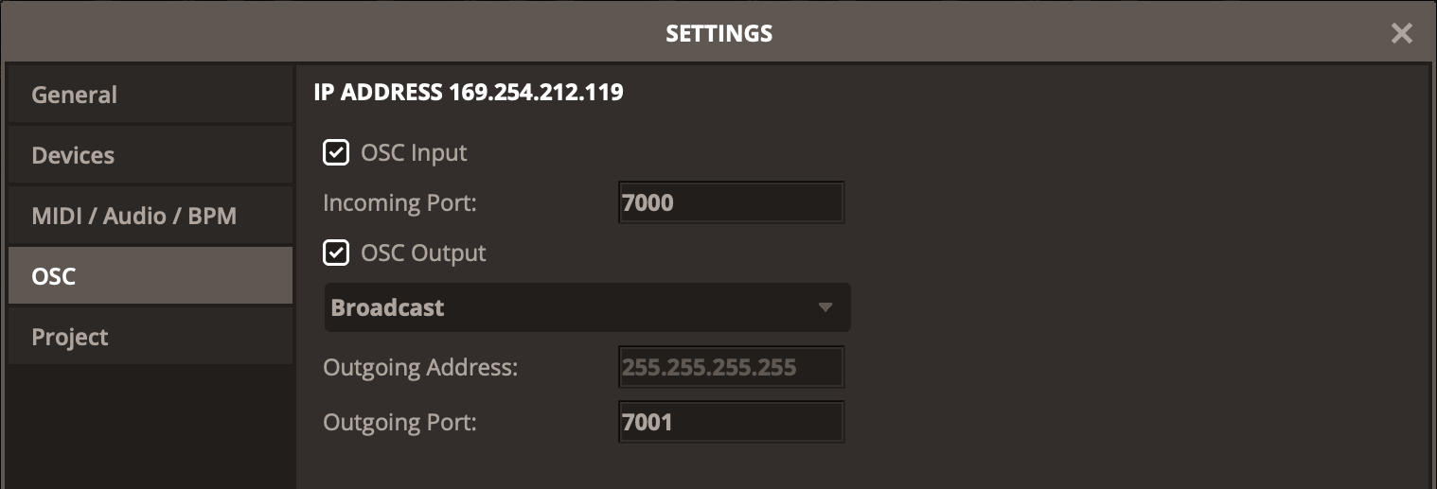Screen dimensions: 1437x489
Task: Go to MIDI / Audio / BPM settings
Action: tap(150, 217)
